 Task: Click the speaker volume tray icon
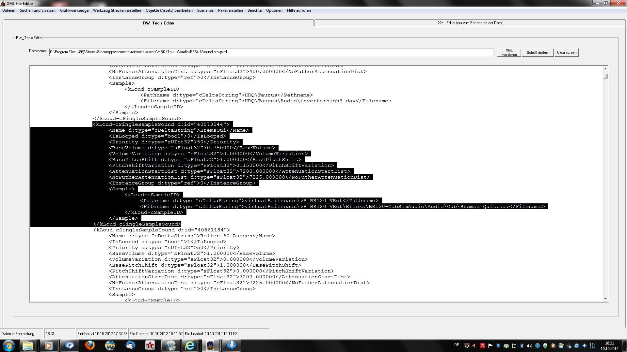pyautogui.click(x=529, y=346)
